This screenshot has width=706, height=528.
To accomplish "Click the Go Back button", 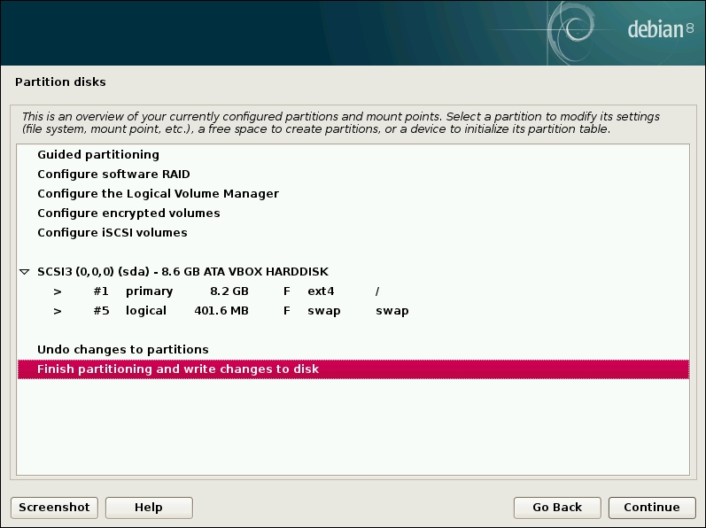I will click(557, 508).
